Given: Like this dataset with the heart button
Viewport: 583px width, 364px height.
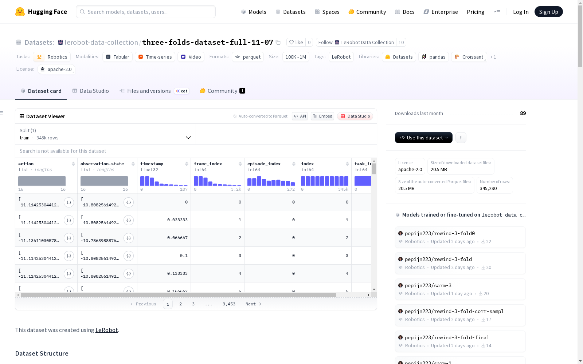Looking at the screenshot, I should click(296, 42).
